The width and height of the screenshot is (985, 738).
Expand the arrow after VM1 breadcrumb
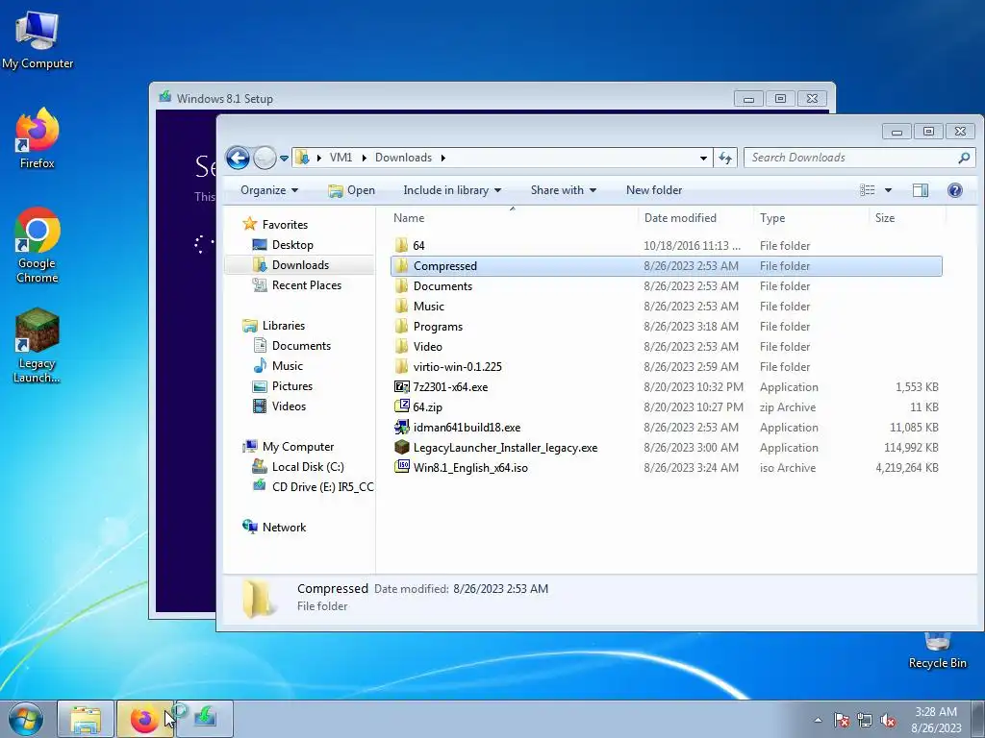(364, 159)
